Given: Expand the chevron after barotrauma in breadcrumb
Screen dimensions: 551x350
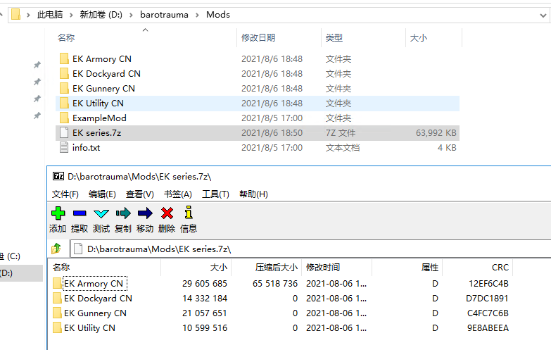Looking at the screenshot, I should pos(197,15).
